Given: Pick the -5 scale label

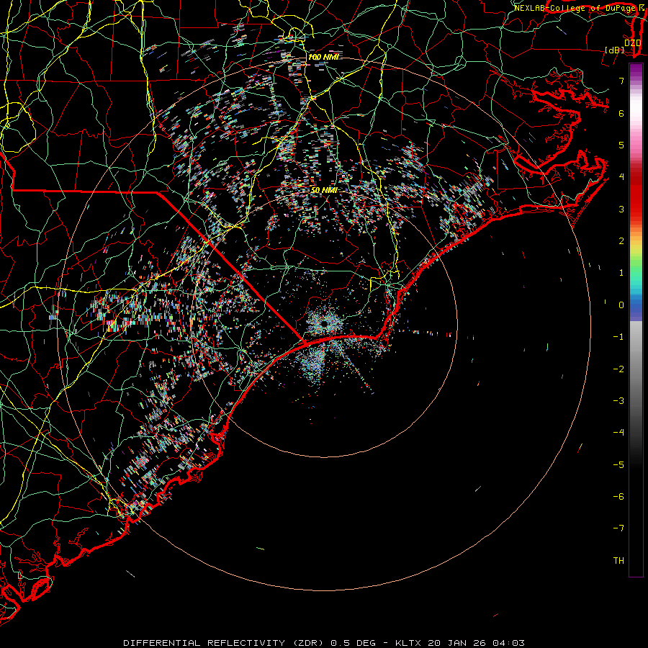Looking at the screenshot, I should click(x=618, y=465).
